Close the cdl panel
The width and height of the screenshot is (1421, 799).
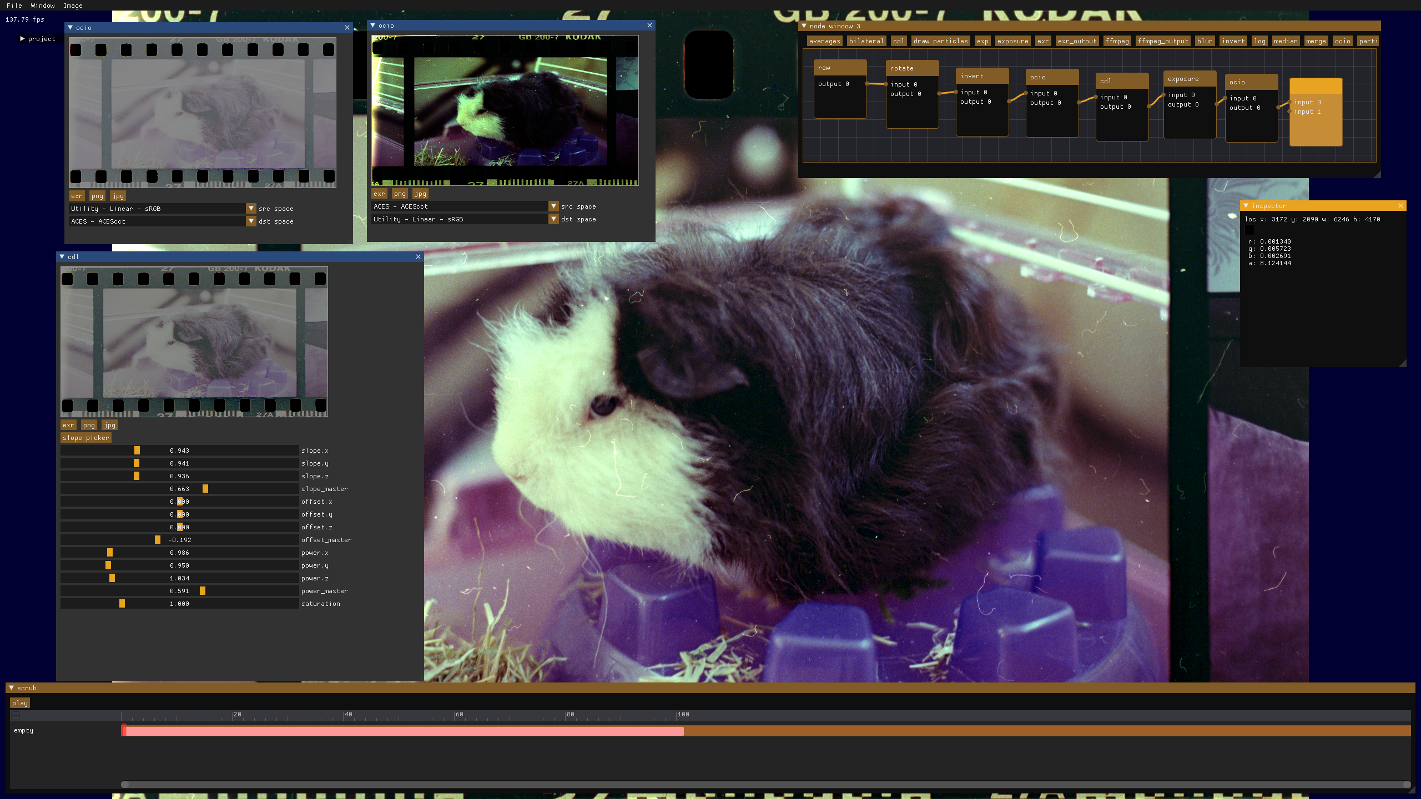click(419, 257)
